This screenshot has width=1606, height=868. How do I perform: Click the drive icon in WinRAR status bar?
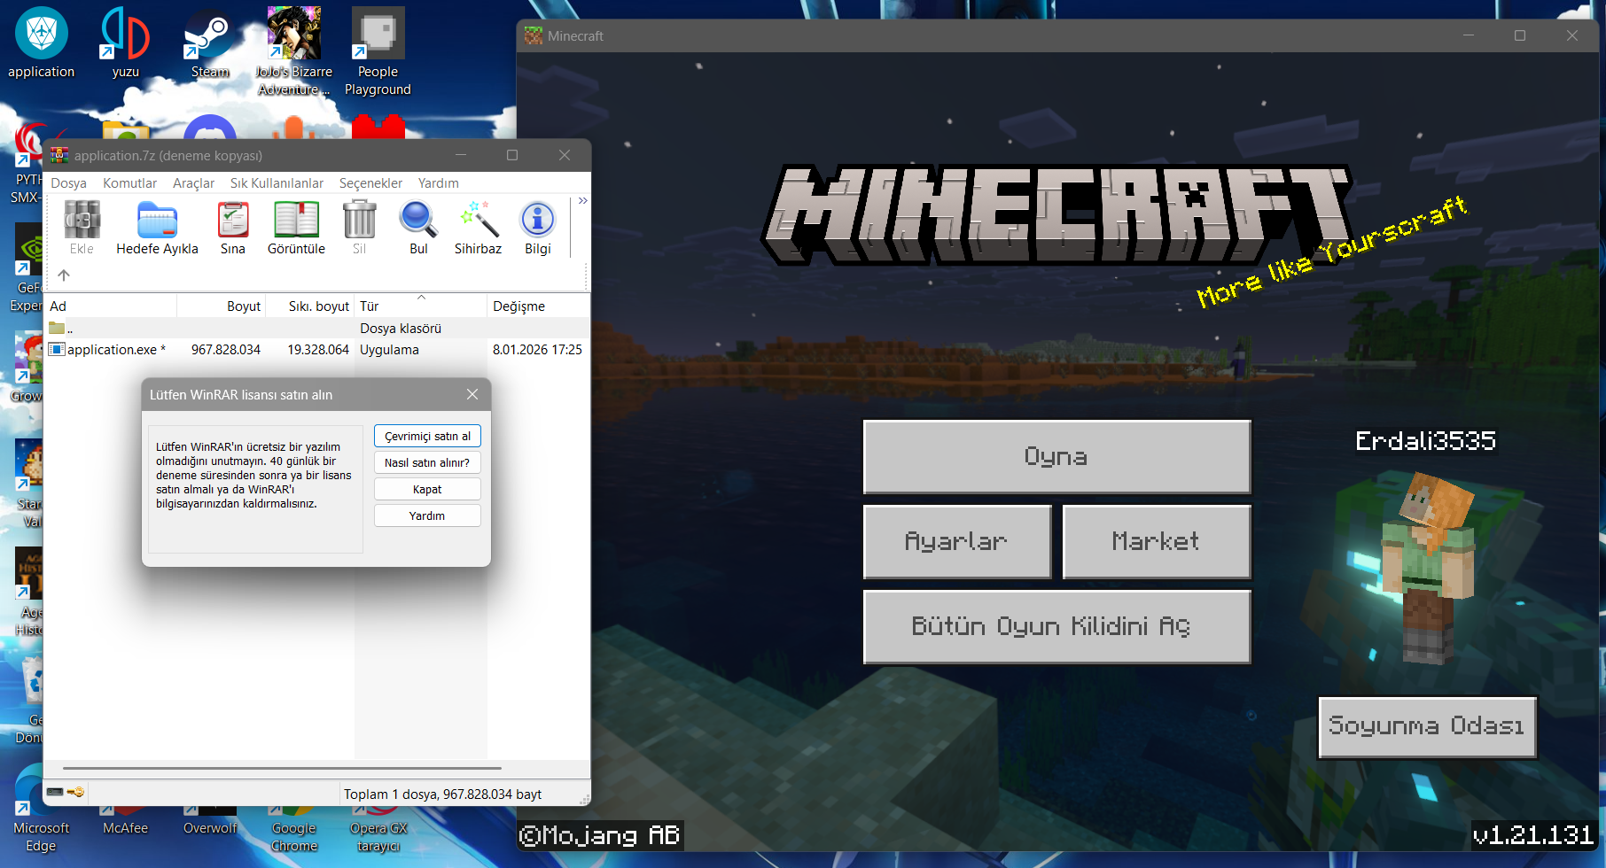click(x=55, y=792)
